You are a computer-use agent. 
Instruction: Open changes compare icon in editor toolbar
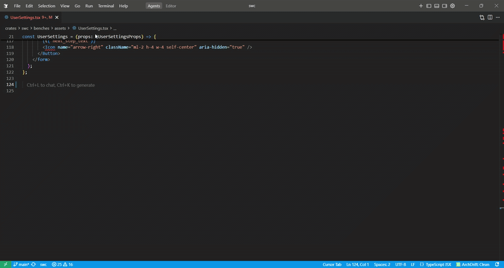tap(482, 18)
